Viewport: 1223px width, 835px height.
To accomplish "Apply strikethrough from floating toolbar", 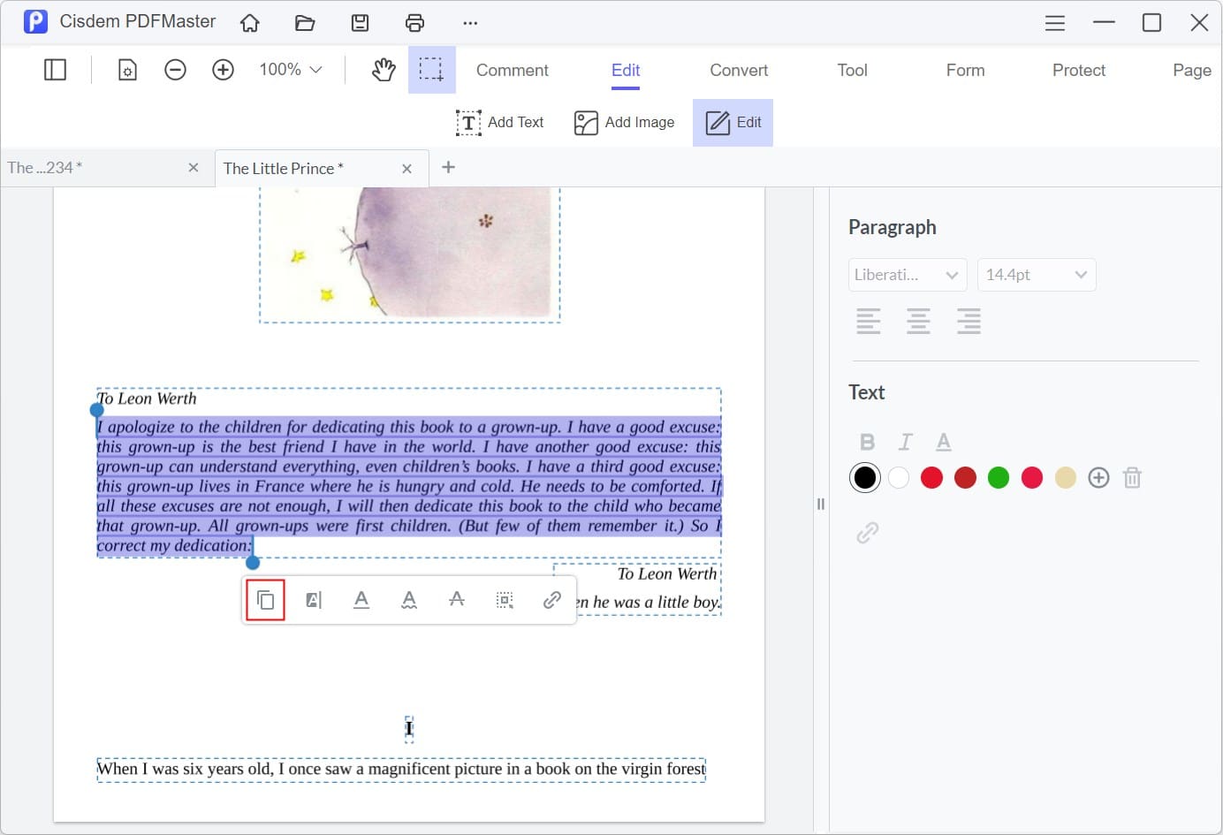I will point(457,600).
